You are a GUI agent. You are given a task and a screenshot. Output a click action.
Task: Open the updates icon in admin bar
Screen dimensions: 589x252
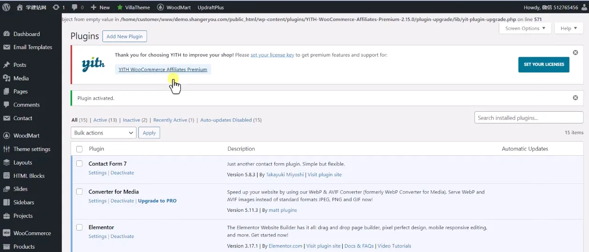coord(56,7)
